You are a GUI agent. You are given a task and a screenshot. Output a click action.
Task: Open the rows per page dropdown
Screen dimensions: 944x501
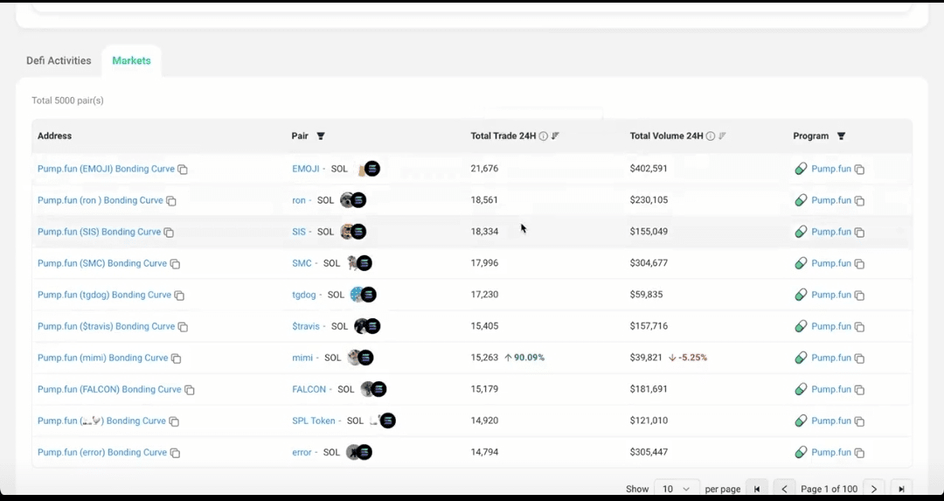[676, 489]
